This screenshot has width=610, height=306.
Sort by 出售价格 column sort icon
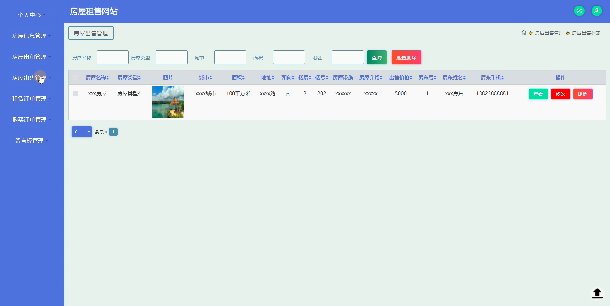click(411, 78)
